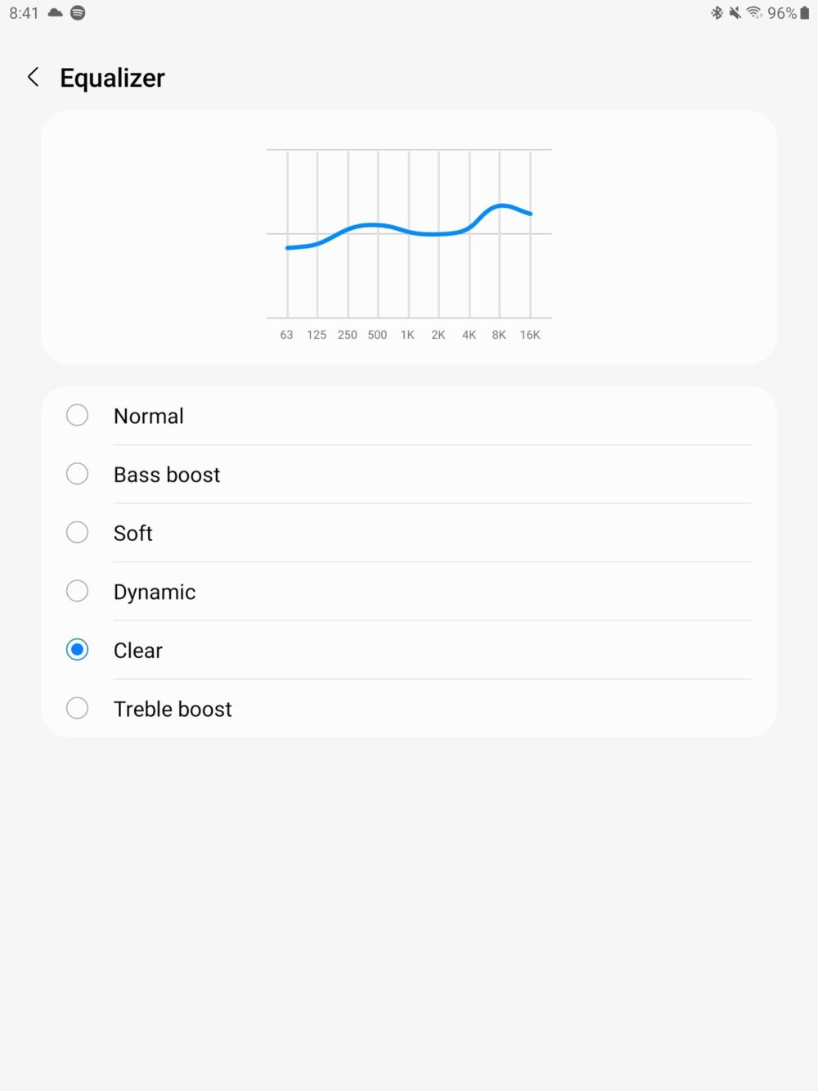Select the Bass boost radio button
Image resolution: width=818 pixels, height=1091 pixels.
point(77,474)
